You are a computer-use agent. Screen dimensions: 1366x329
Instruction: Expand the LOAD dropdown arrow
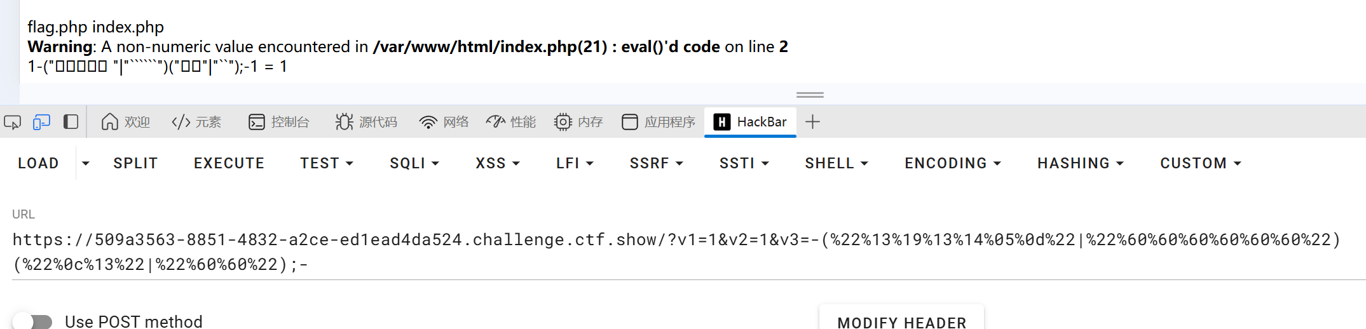[86, 164]
